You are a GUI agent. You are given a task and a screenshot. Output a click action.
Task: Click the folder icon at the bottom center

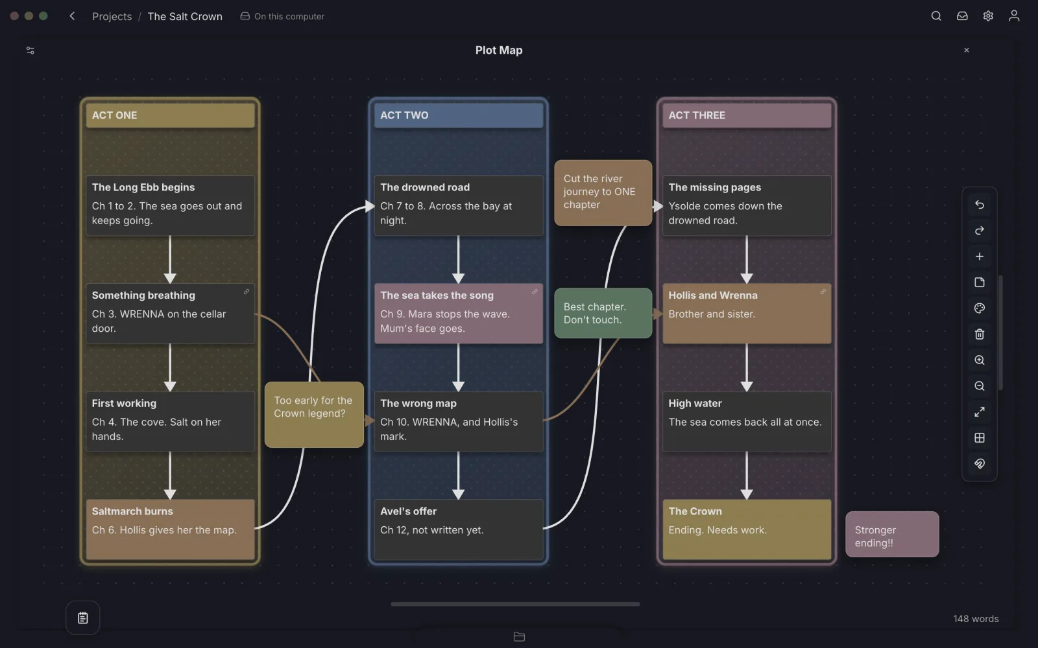519,637
